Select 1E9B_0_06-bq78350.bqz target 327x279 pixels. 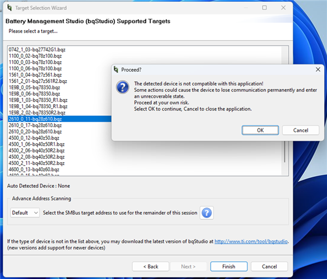pyautogui.click(x=34, y=94)
